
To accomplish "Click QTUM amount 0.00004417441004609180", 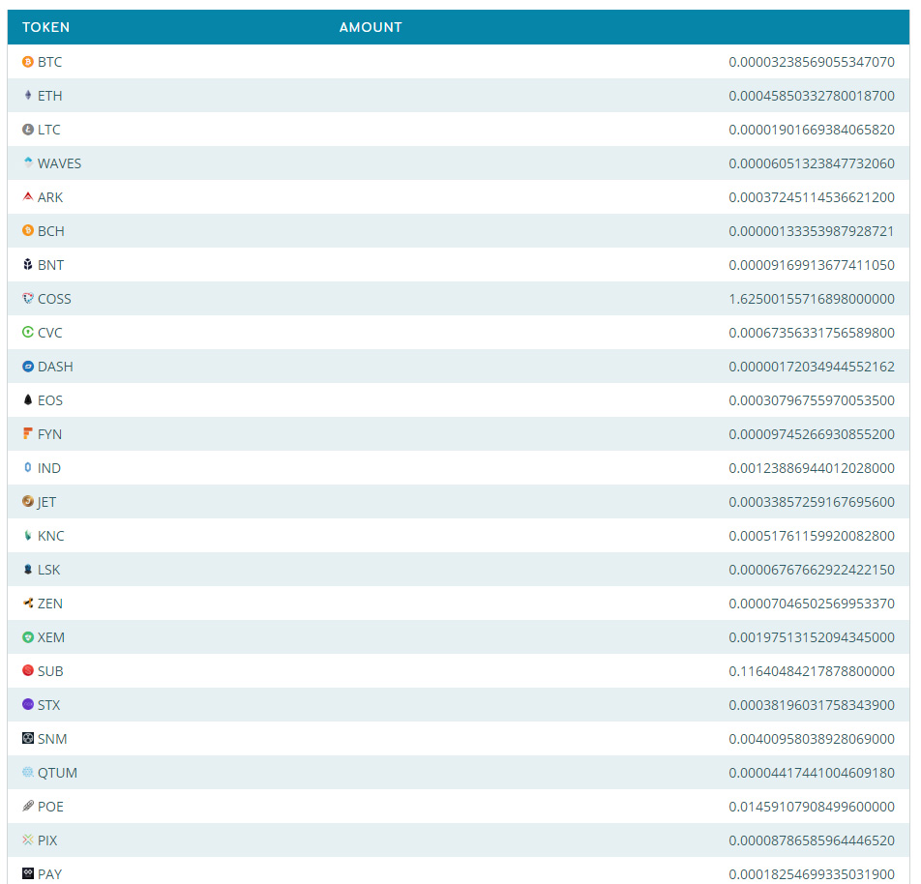I will coord(812,773).
